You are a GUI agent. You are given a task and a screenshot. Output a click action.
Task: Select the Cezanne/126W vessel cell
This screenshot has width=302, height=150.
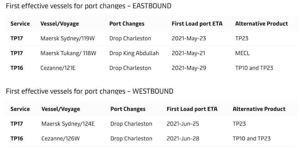coord(60,139)
